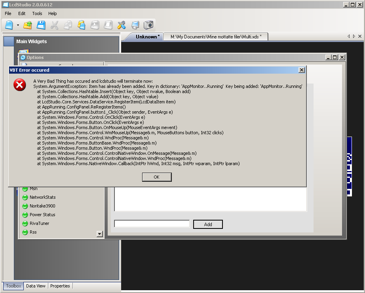The image size is (365, 293).
Task: Select Power Status in the Options list
Action: [42, 215]
